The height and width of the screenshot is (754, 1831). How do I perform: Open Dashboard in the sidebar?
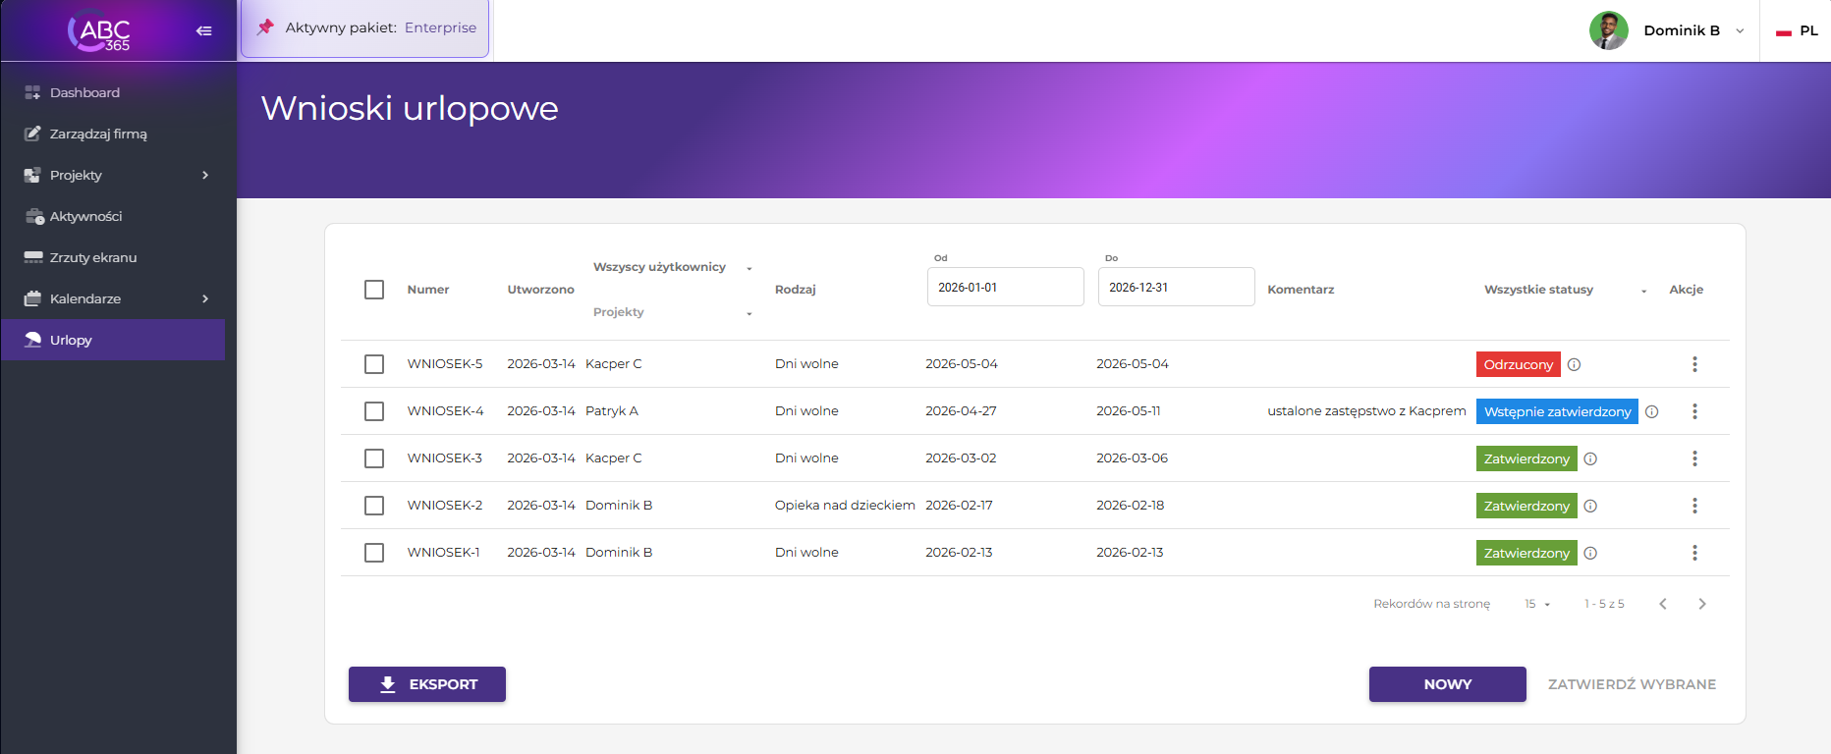(84, 92)
